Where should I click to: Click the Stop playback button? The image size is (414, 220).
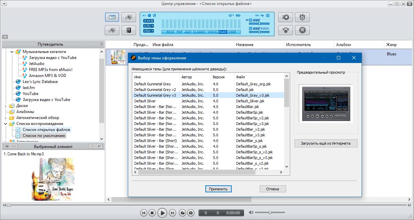click(152, 213)
